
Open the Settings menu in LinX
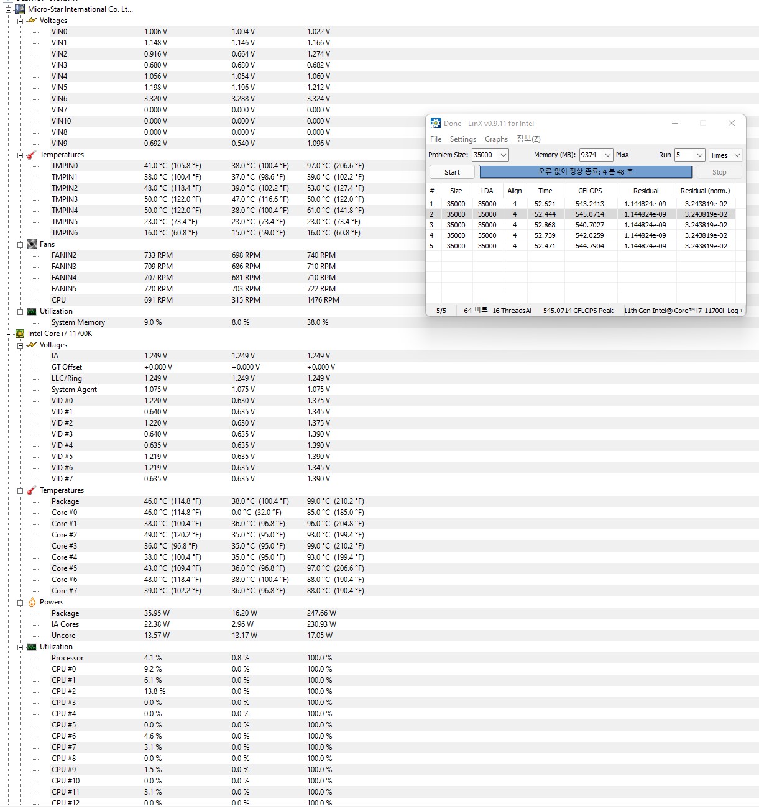463,139
